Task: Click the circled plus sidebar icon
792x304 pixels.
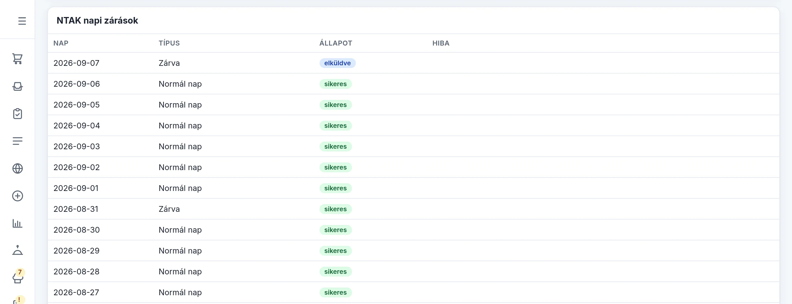Action: 18,196
